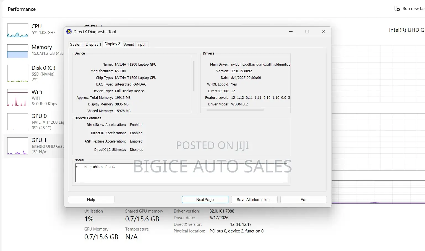Click the DirectX version 12 (FL 12.1) value

(x=240, y=224)
